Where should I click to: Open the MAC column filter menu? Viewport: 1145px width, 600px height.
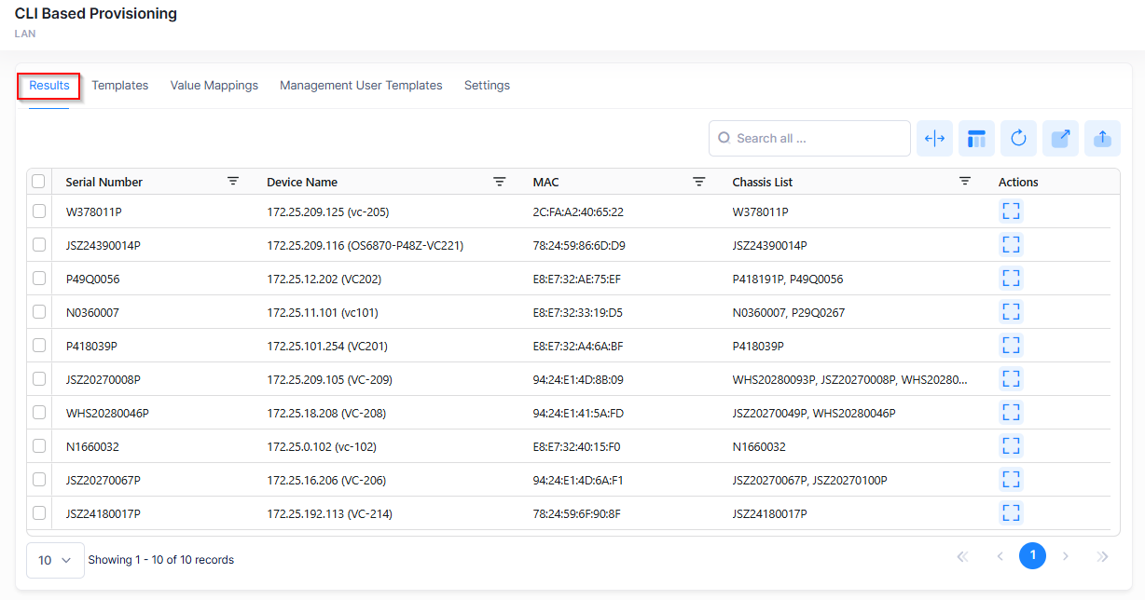coord(698,182)
